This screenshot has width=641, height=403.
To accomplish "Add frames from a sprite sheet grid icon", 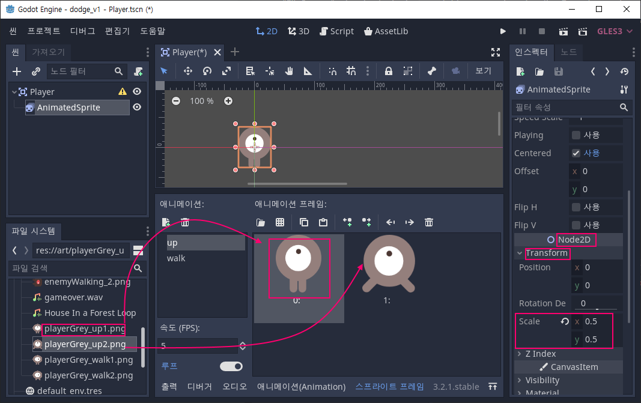I will click(x=280, y=222).
